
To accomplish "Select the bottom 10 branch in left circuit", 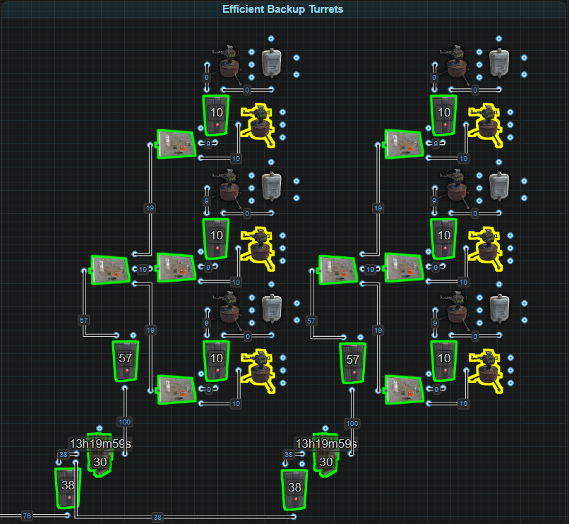I will coord(216,361).
